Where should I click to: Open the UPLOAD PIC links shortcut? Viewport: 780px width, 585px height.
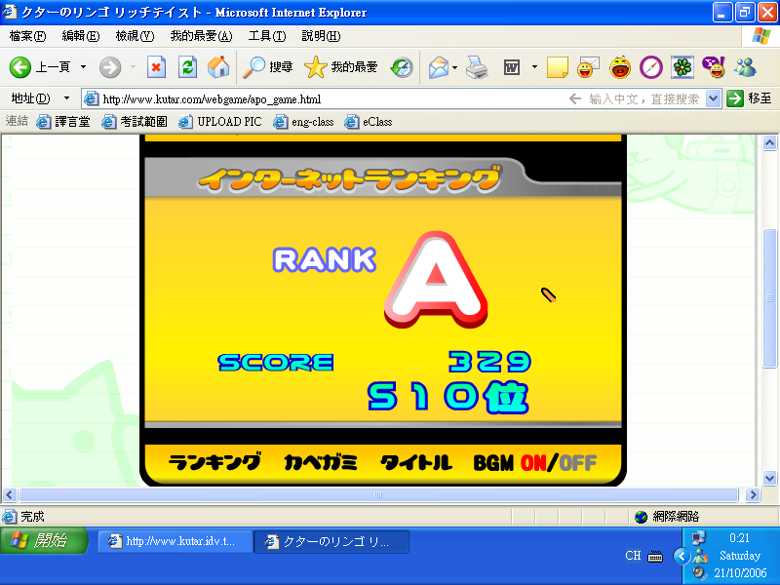click(x=220, y=121)
